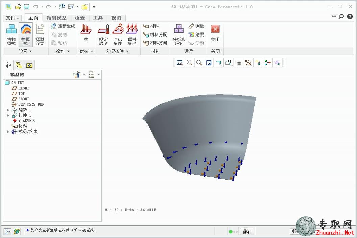Expand the 边界条件 group dropdown
The height and width of the screenshot is (238, 357).
click(118, 51)
